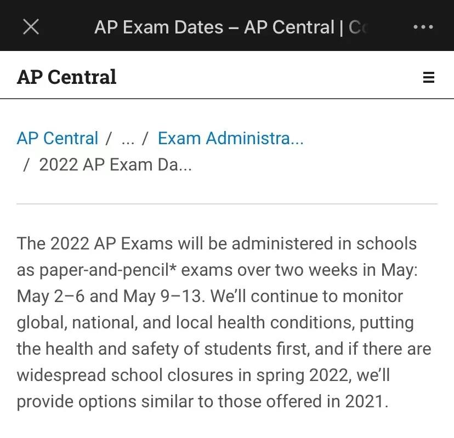Screen dimensions: 454x438
Task: Open the three-dot more options menu
Action: [x=423, y=26]
